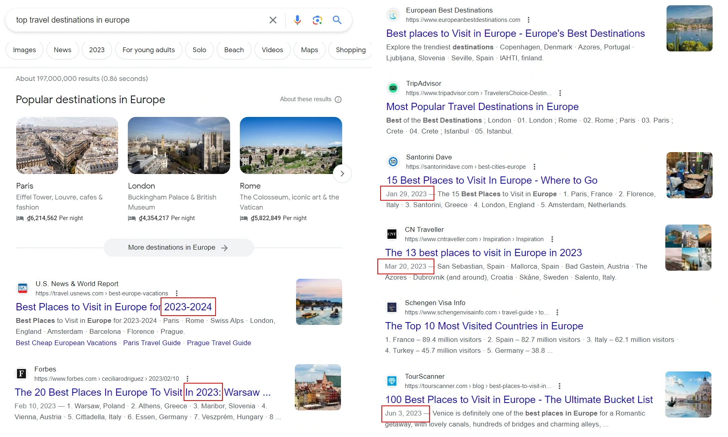The image size is (728, 437).
Task: Click the TourScanner favicon
Action: click(392, 381)
